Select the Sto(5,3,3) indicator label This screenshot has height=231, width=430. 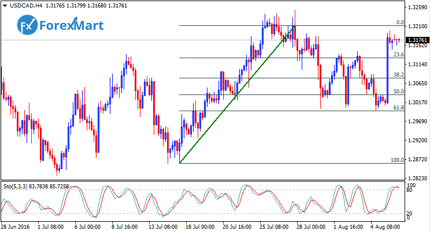tap(35, 187)
